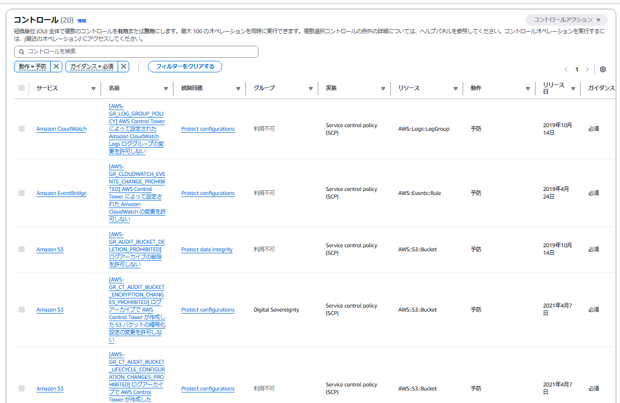The width and height of the screenshot is (620, 403).
Task: Check the AWS-GR_LOG_GROUP_POLICY row checkbox
Action: click(22, 129)
